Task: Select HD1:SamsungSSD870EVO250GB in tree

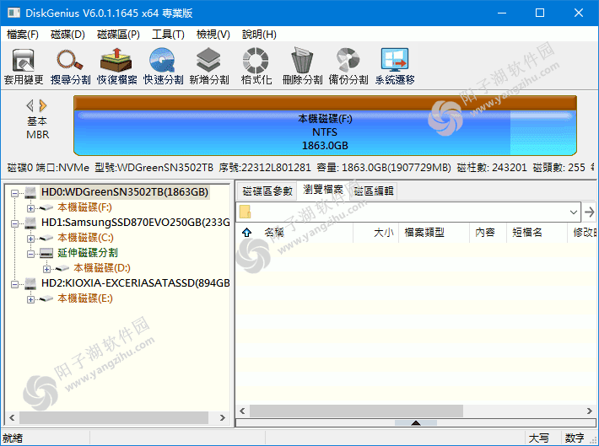Action: coord(135,223)
